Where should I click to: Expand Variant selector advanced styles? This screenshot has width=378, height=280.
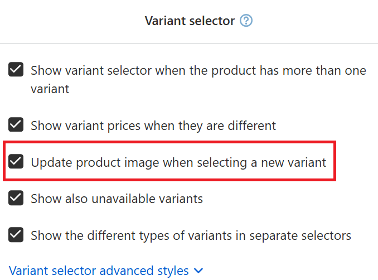[106, 271]
